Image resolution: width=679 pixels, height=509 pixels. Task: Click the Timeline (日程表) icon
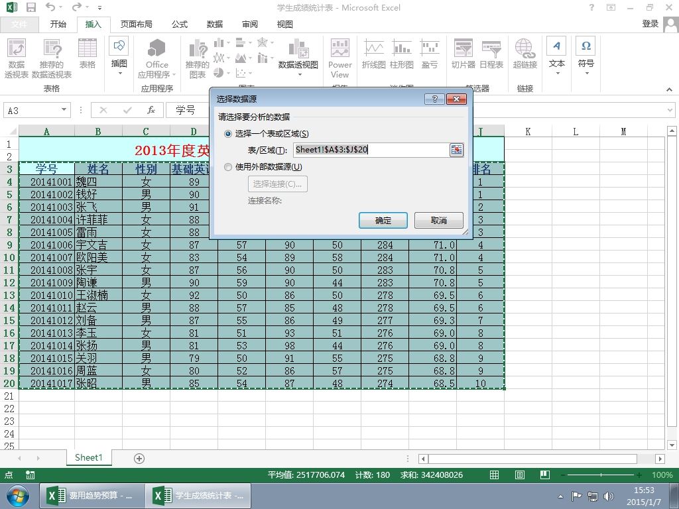coord(491,54)
